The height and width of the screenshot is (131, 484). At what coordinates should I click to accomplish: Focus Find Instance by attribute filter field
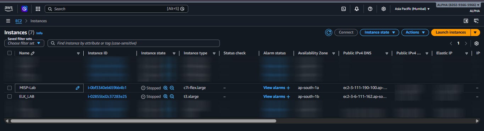(x=134, y=43)
